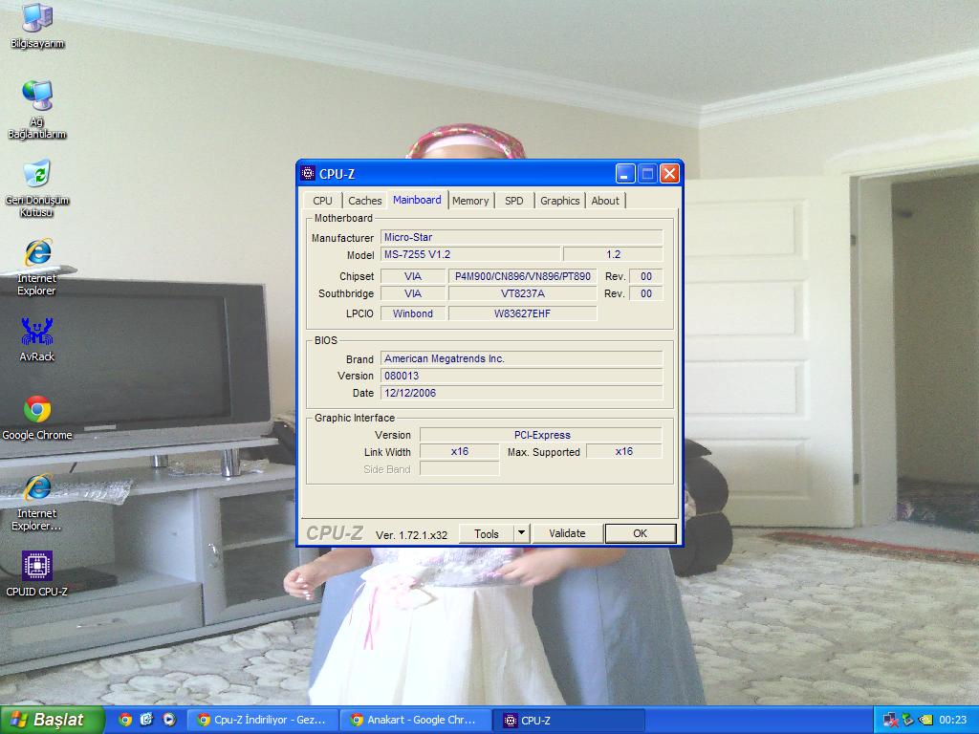Select the CPUID CPU-Z desktop shortcut
979x734 pixels.
pyautogui.click(x=37, y=567)
